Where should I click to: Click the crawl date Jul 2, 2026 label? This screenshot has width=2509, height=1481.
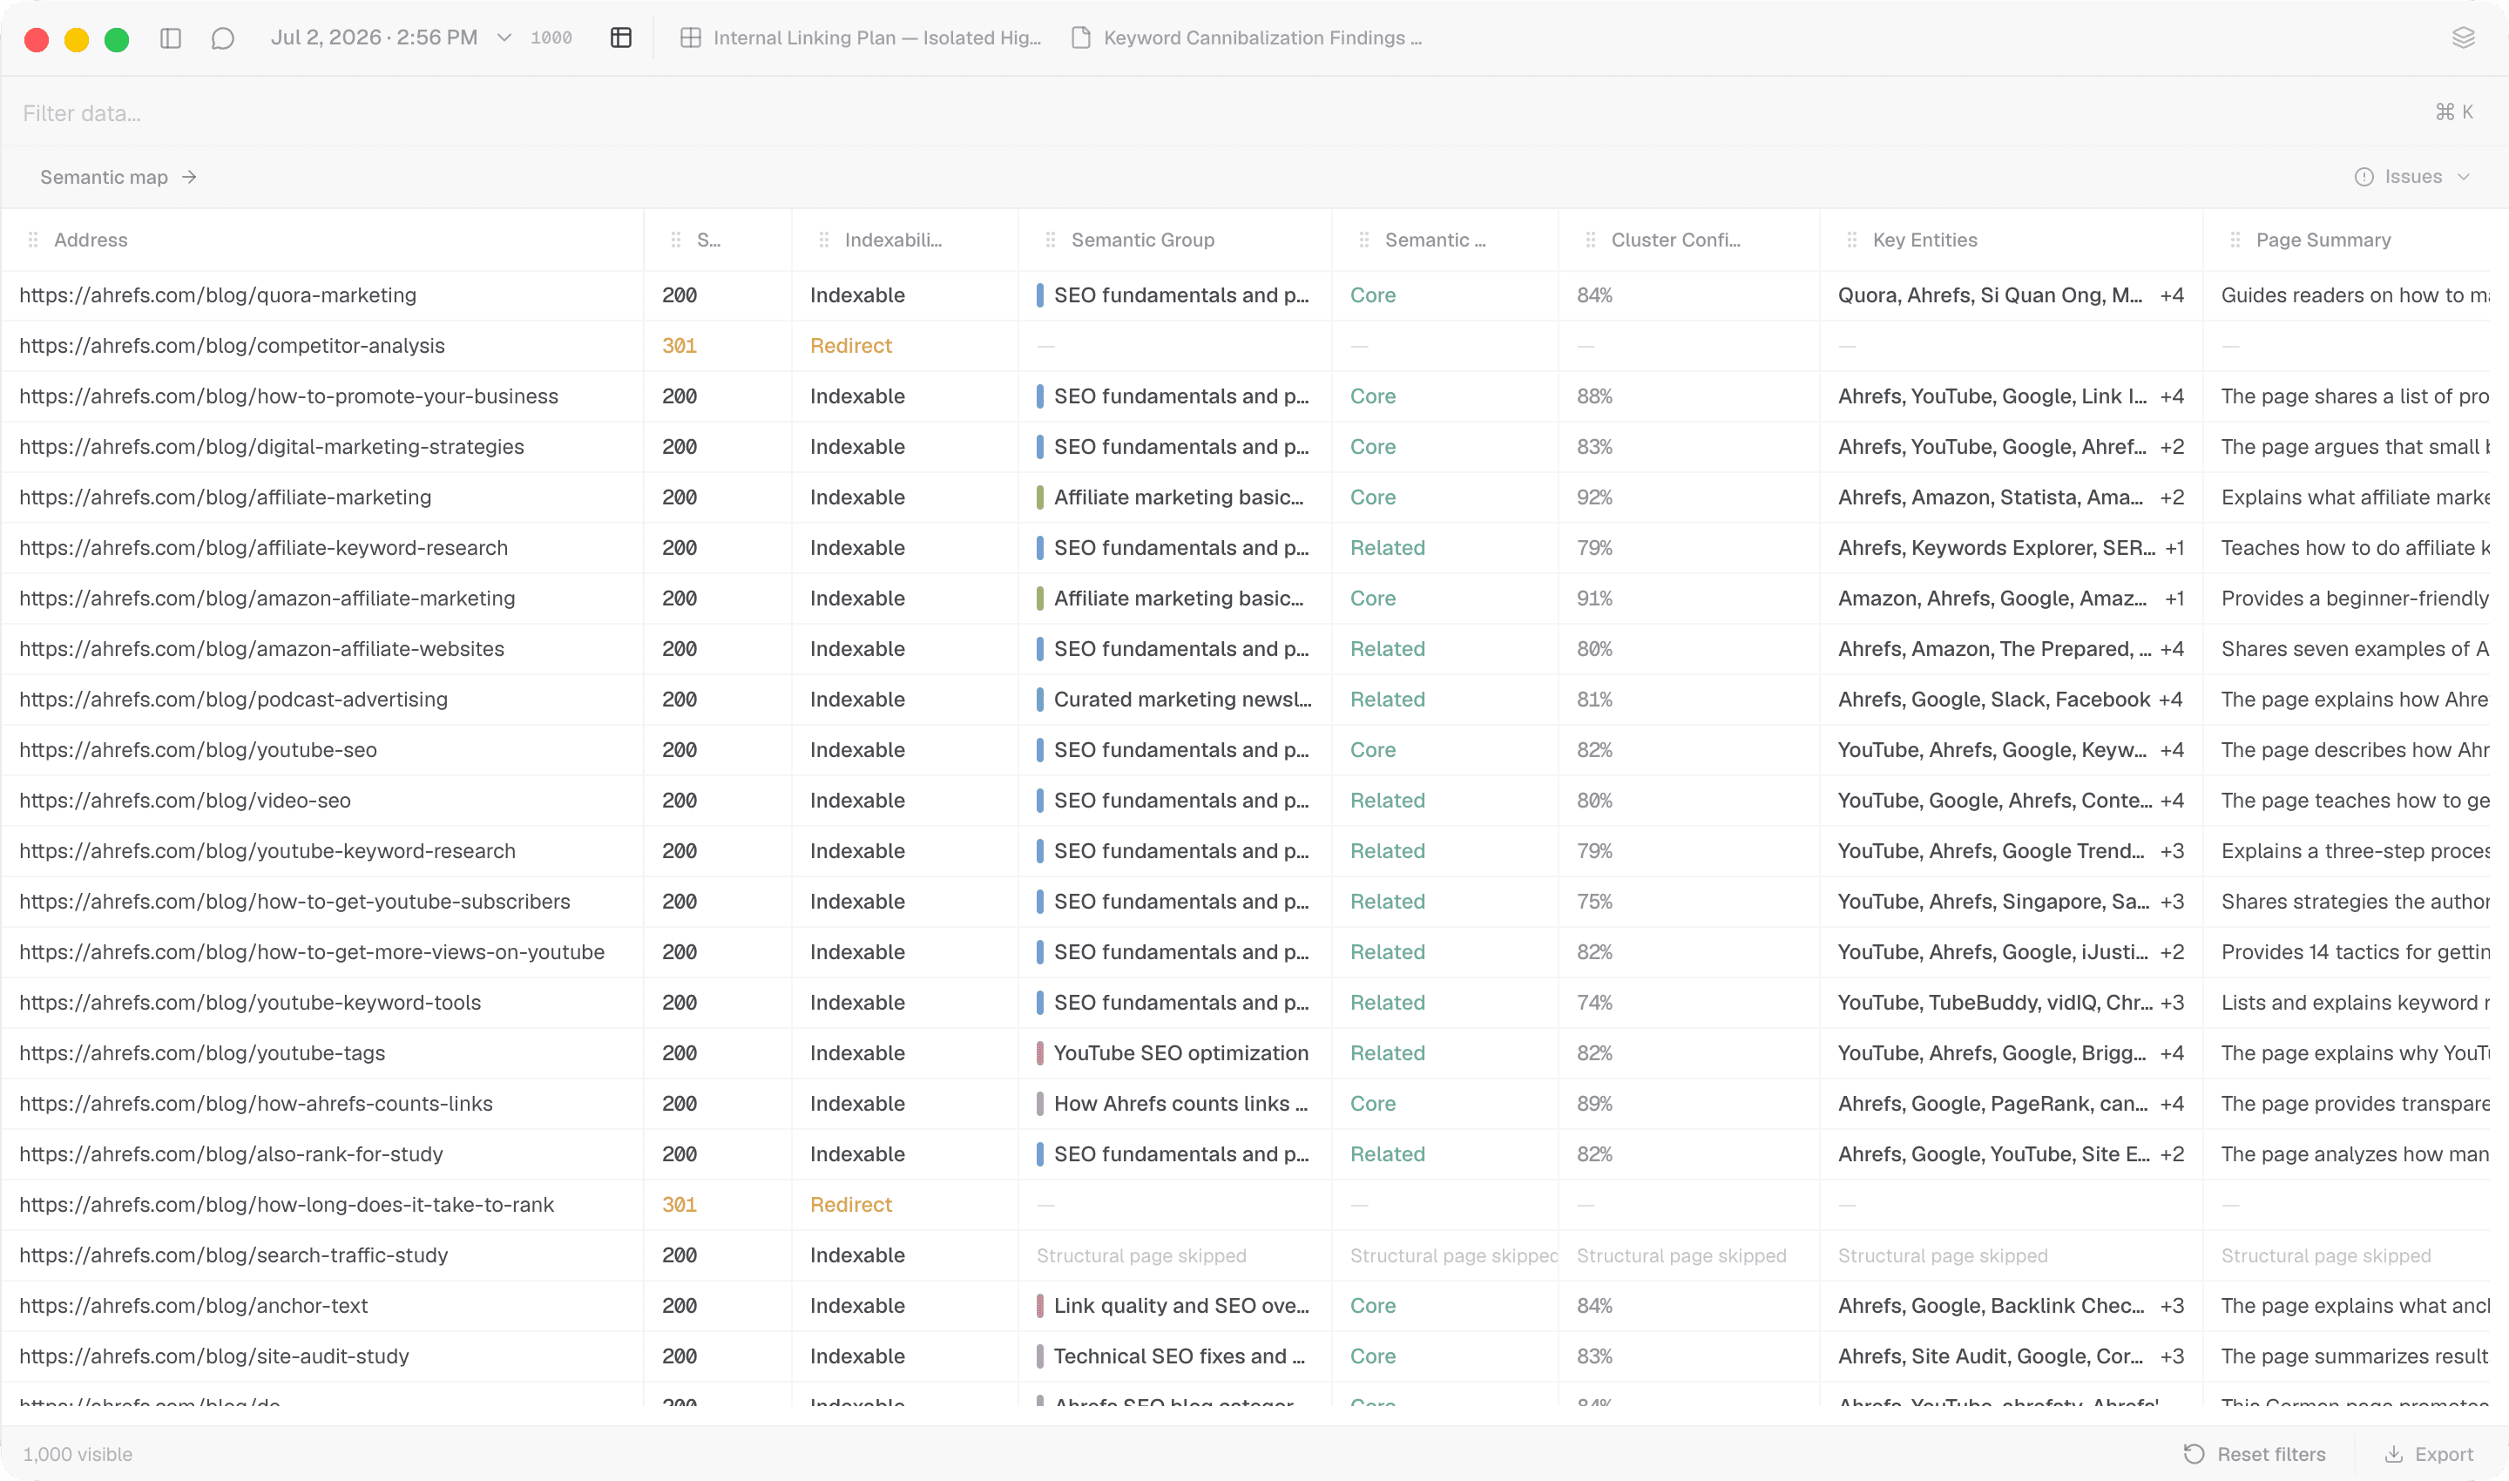375,38
